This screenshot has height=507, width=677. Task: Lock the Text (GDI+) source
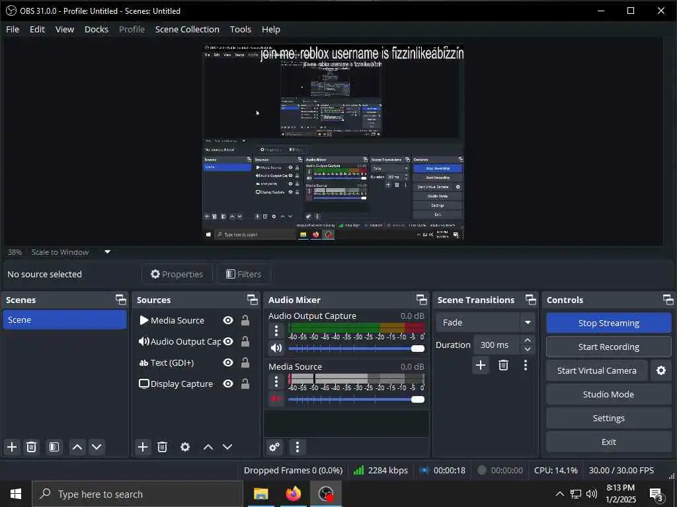click(245, 362)
